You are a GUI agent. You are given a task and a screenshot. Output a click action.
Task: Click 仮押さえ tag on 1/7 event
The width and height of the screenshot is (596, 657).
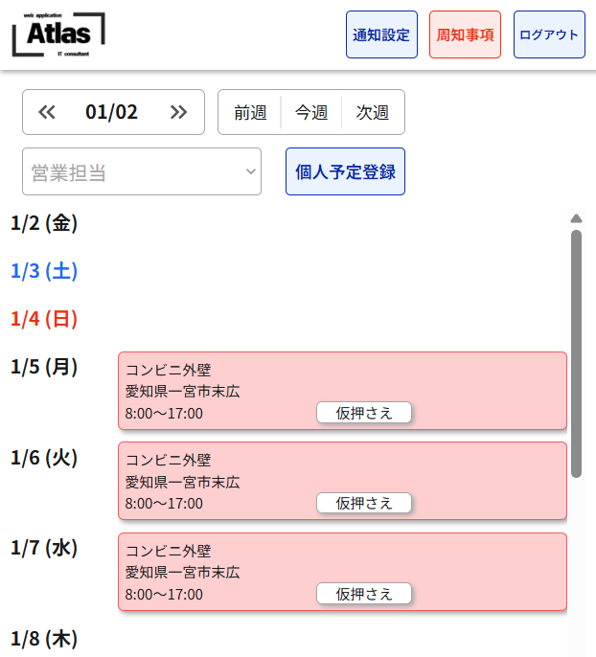coord(364,594)
